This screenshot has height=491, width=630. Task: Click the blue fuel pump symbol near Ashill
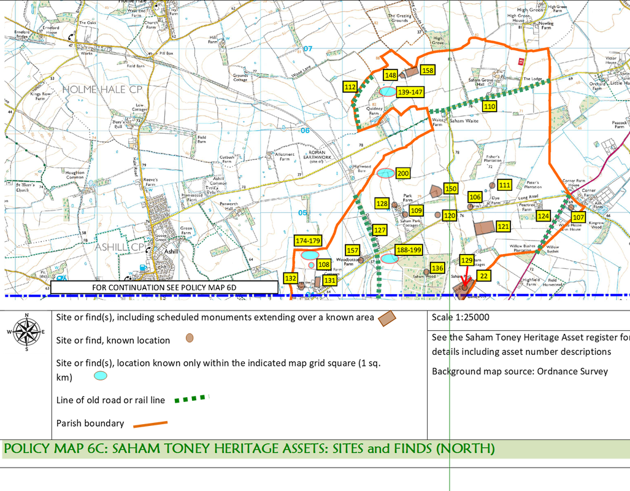(142, 268)
